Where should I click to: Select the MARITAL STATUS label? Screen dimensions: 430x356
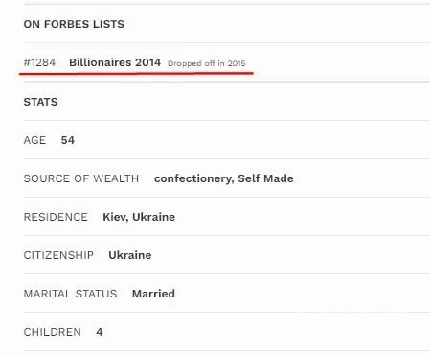[70, 294]
